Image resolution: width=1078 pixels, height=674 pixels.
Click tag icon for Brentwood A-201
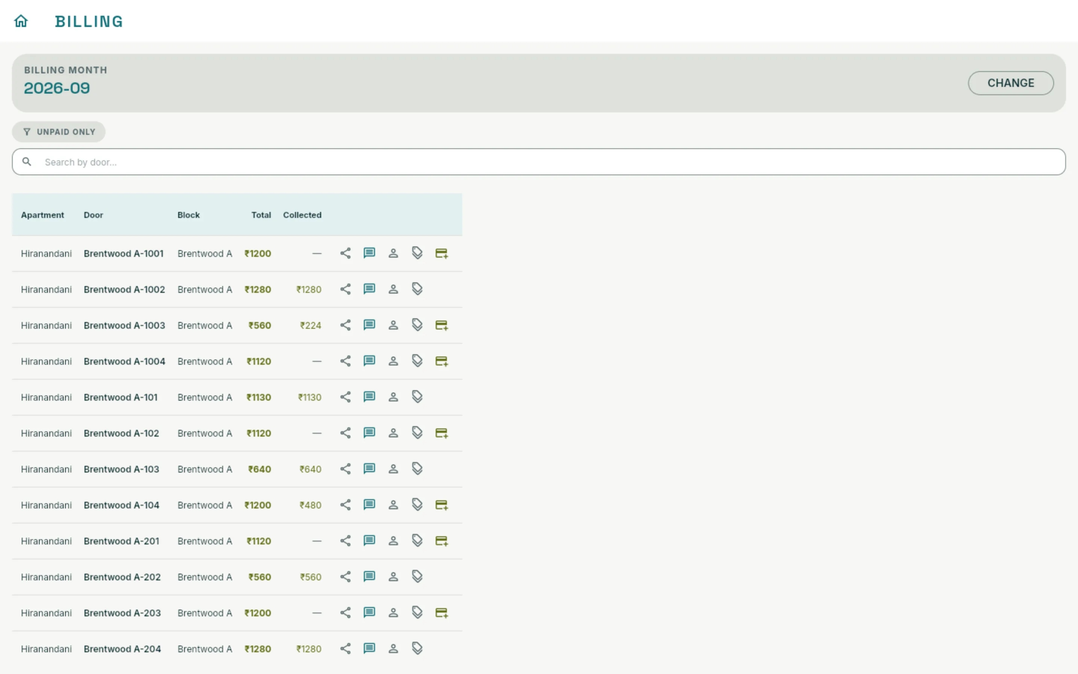pos(417,541)
